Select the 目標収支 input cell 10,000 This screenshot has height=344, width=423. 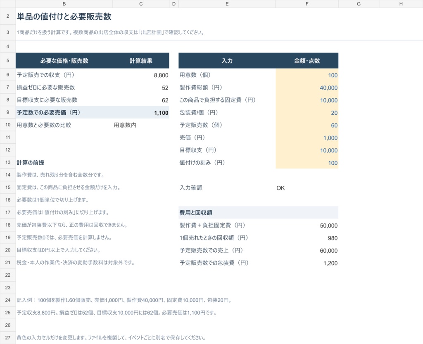point(307,150)
